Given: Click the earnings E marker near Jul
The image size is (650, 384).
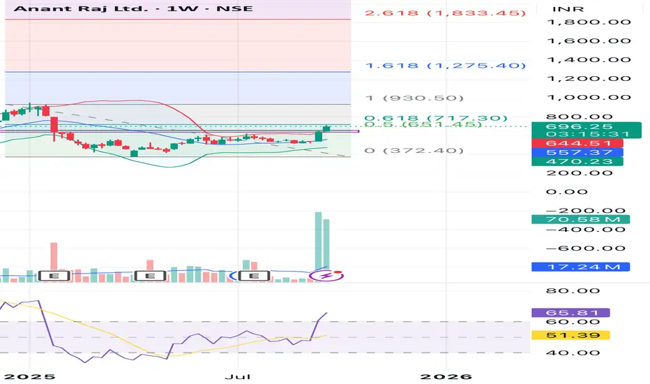Looking at the screenshot, I should click(254, 276).
